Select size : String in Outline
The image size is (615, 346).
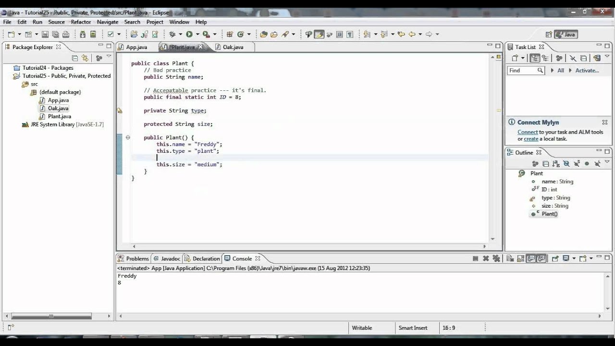(554, 206)
